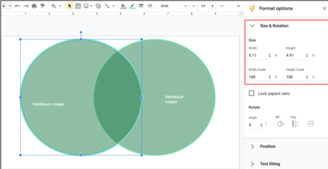The image size is (328, 169).
Task: Expand the Position section
Action: click(x=252, y=146)
